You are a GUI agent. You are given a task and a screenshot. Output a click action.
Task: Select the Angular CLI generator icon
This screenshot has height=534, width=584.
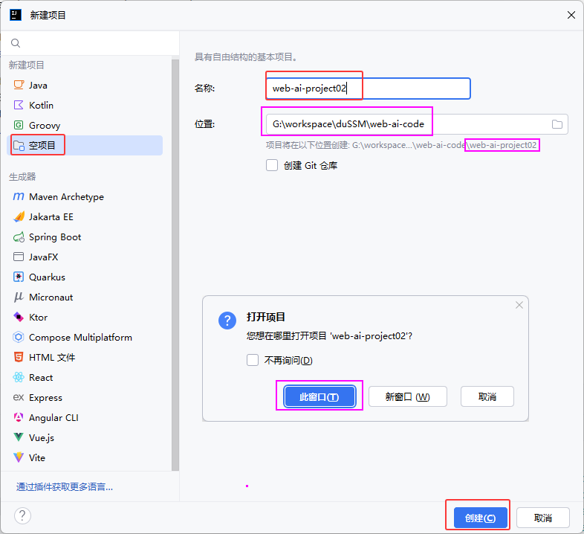(19, 418)
